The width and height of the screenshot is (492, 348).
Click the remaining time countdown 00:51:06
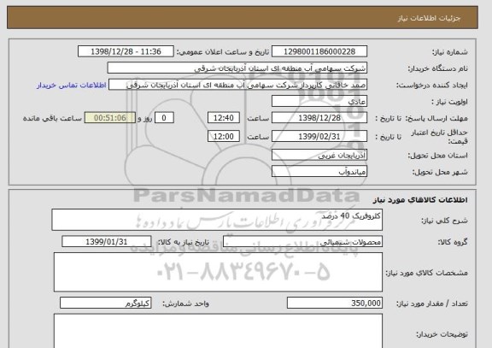(110, 118)
